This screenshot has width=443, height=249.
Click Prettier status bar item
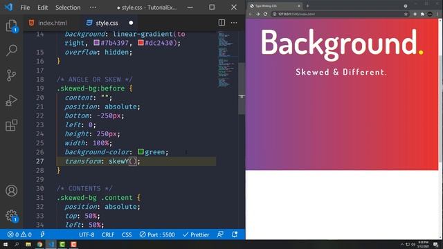[196, 234]
